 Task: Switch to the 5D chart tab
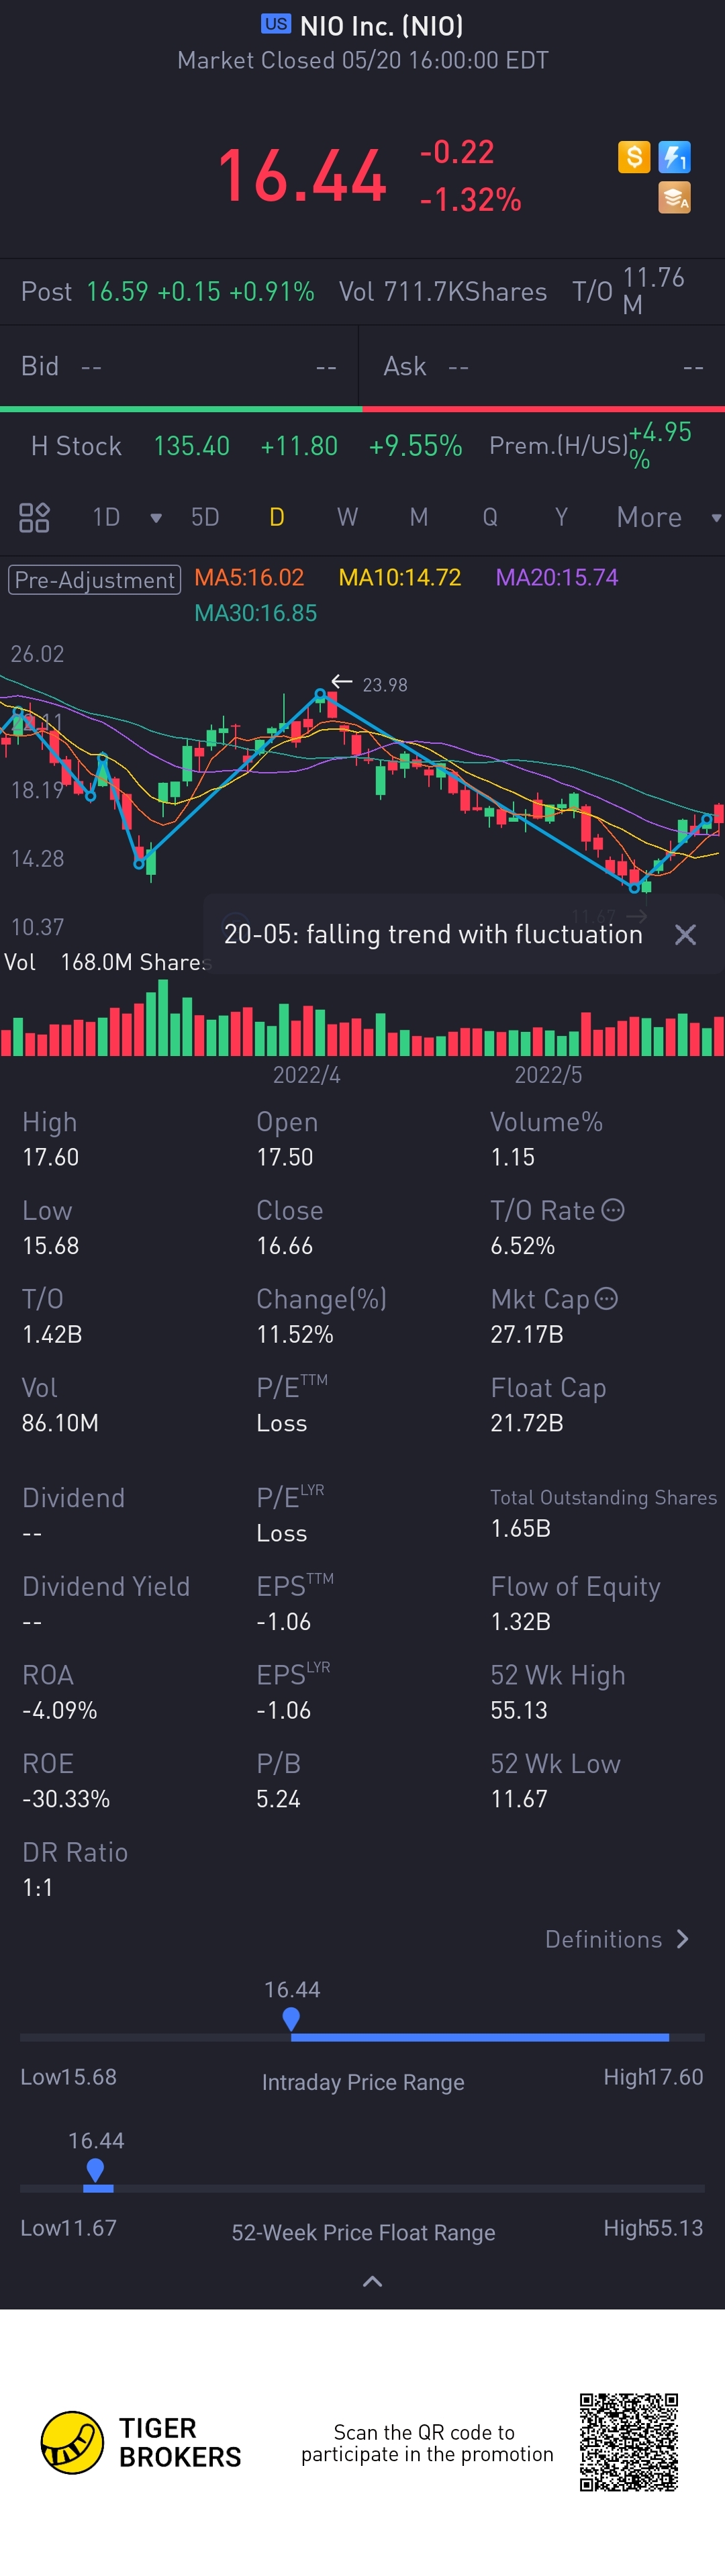205,517
